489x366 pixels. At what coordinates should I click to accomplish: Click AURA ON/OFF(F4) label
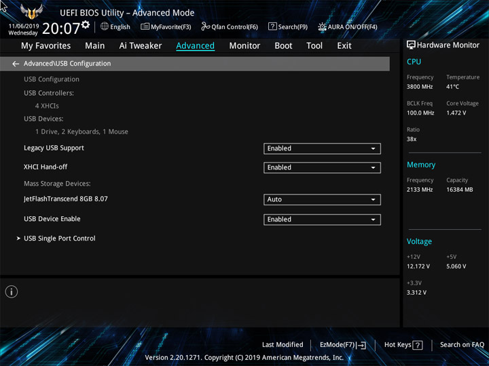352,27
